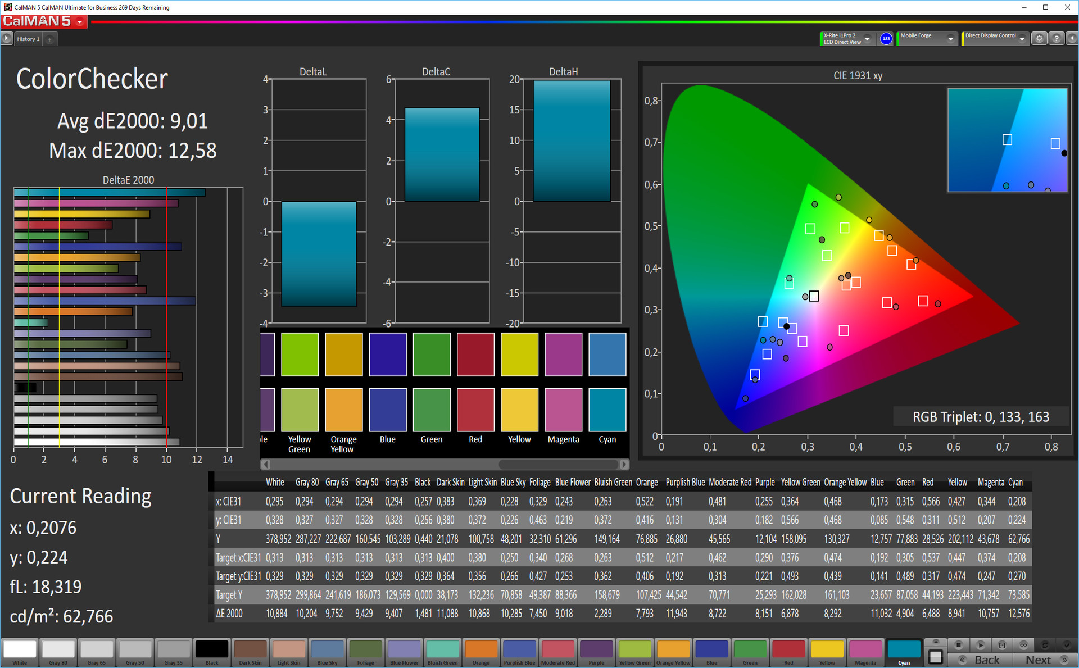Start reading with the play button
This screenshot has height=668, width=1079.
tap(980, 644)
